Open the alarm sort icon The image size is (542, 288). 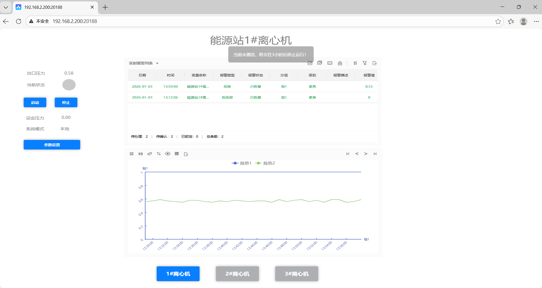click(355, 63)
